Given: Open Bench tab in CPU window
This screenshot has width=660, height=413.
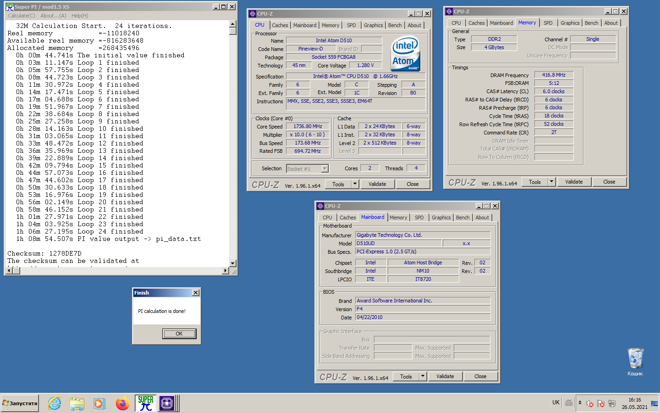Looking at the screenshot, I should click(x=395, y=25).
